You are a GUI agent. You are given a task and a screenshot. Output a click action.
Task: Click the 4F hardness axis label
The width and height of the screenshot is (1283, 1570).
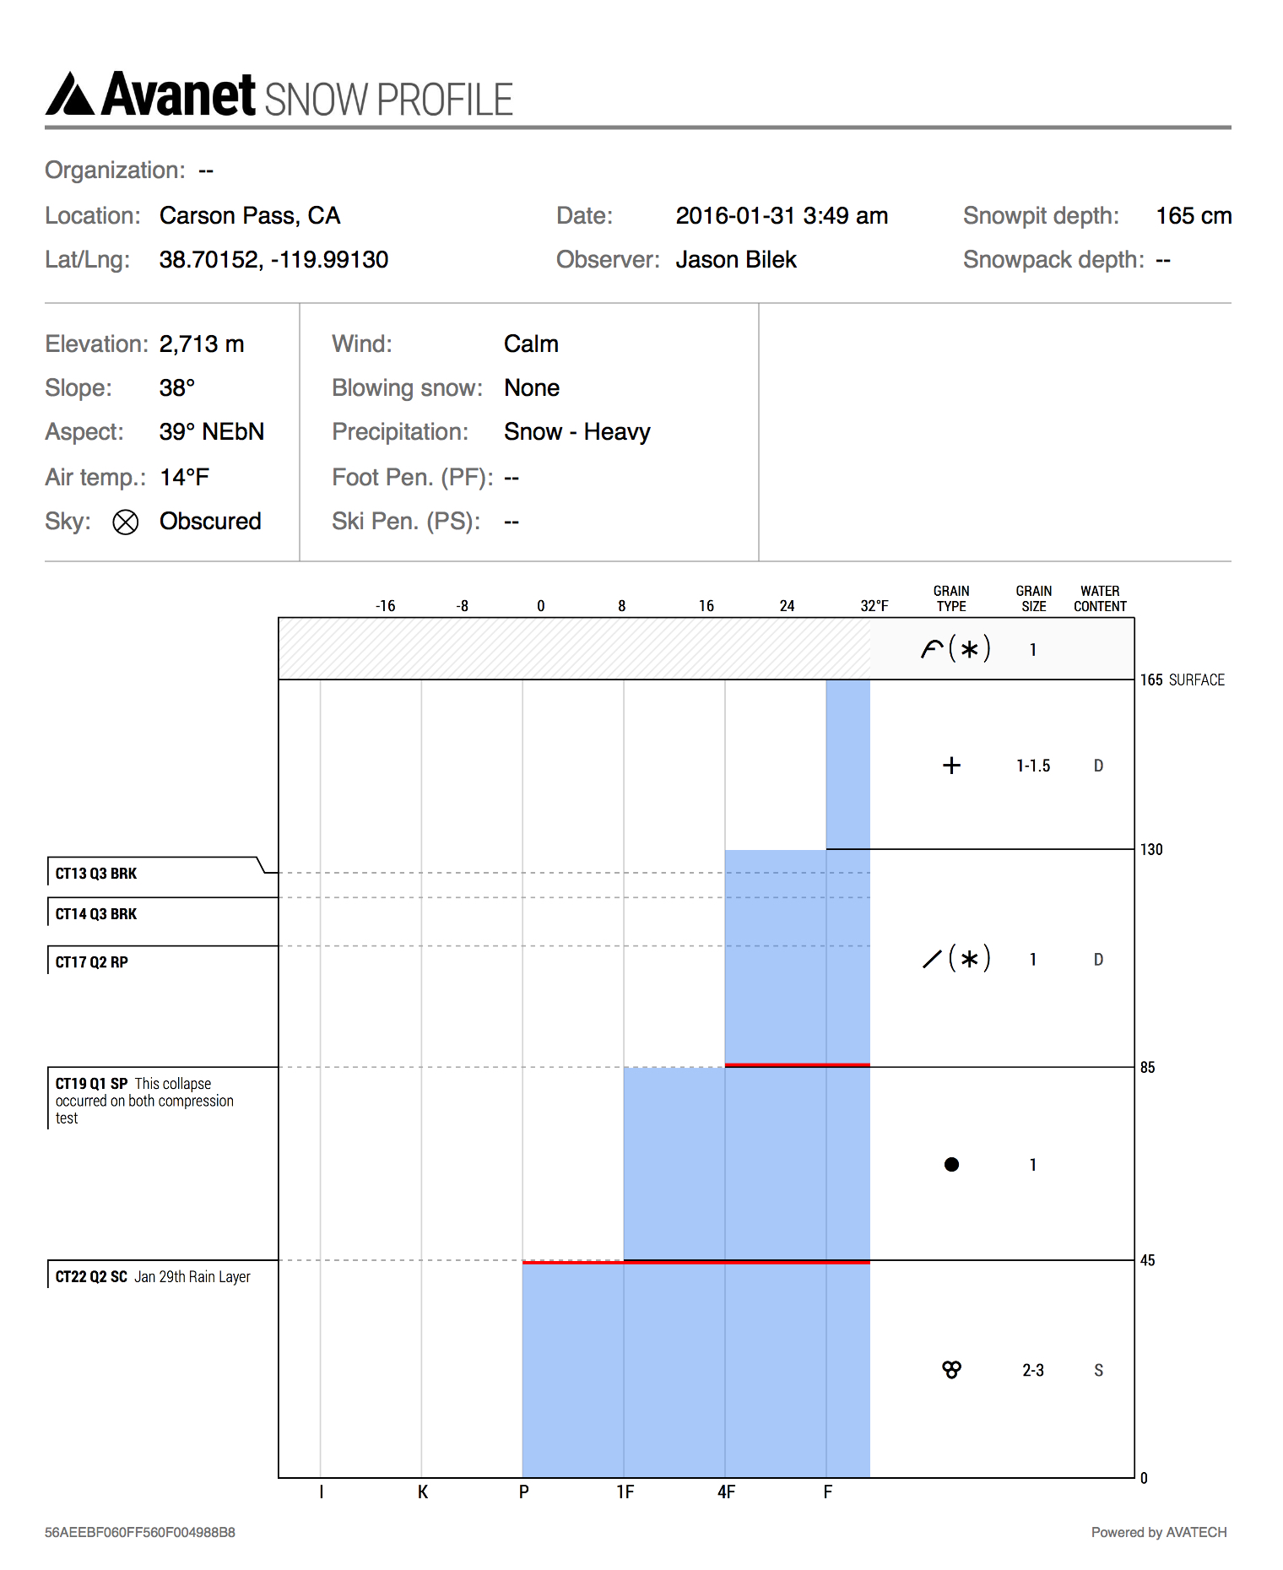pos(726,1492)
